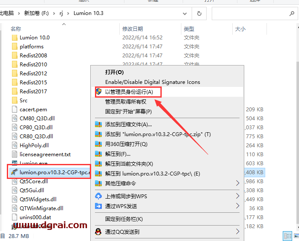Sort by the 大小 column header
The height and width of the screenshot is (241, 299).
(240, 29)
